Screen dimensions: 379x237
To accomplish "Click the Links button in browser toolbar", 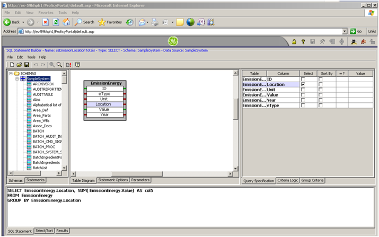I will point(372,31).
